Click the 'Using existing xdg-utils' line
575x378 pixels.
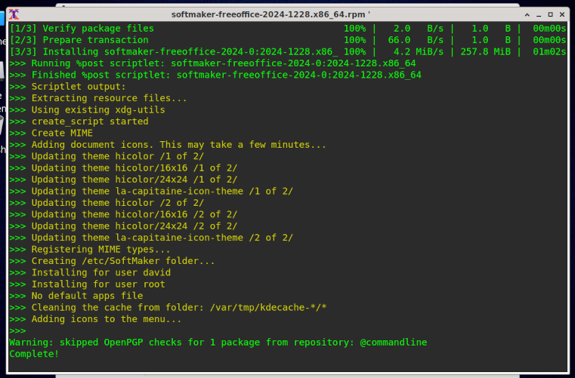tap(98, 110)
